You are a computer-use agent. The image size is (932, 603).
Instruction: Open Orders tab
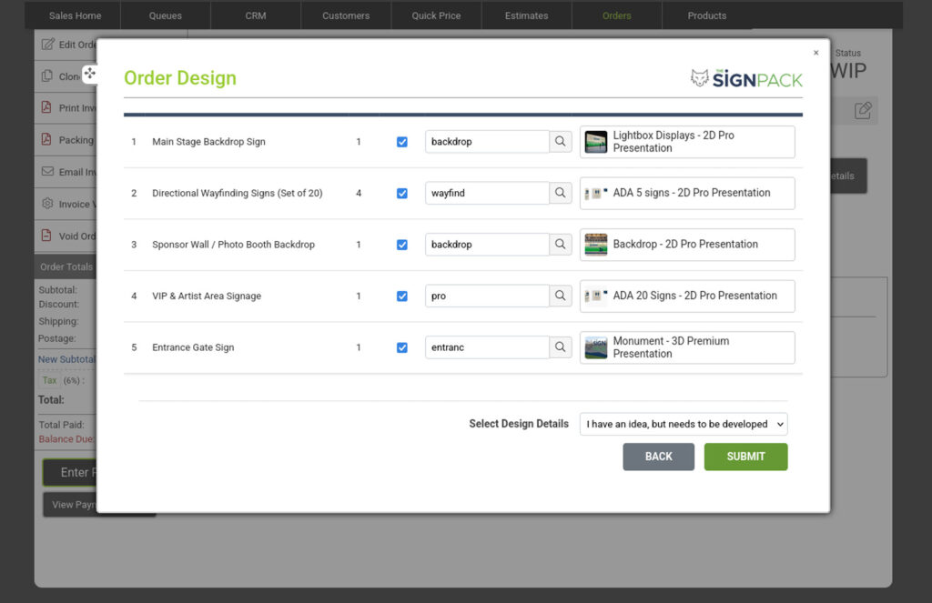(x=617, y=15)
